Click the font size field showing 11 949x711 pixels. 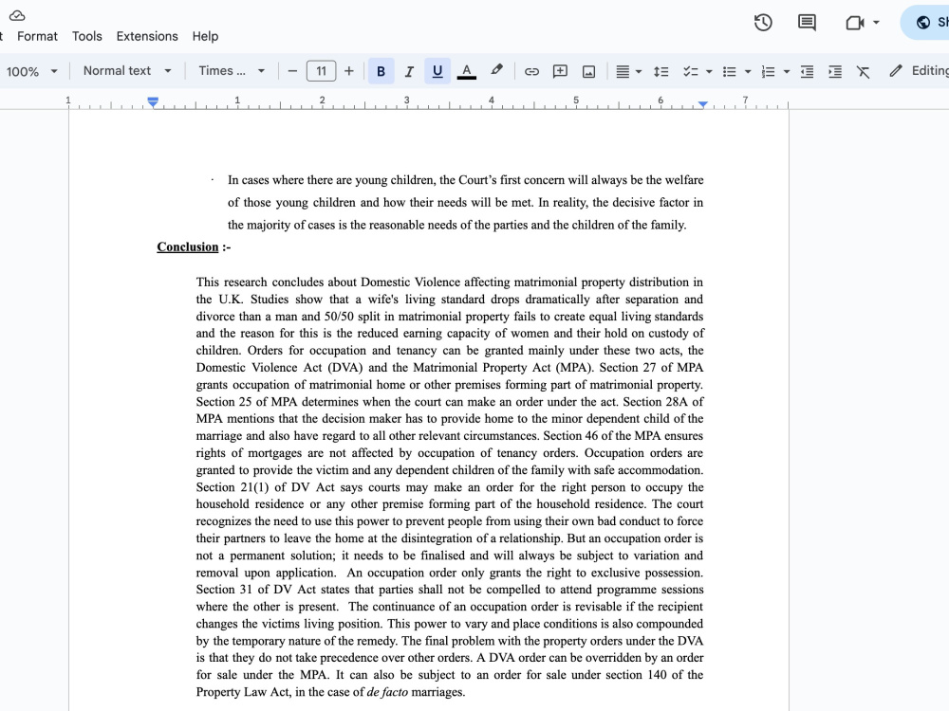pyautogui.click(x=321, y=71)
